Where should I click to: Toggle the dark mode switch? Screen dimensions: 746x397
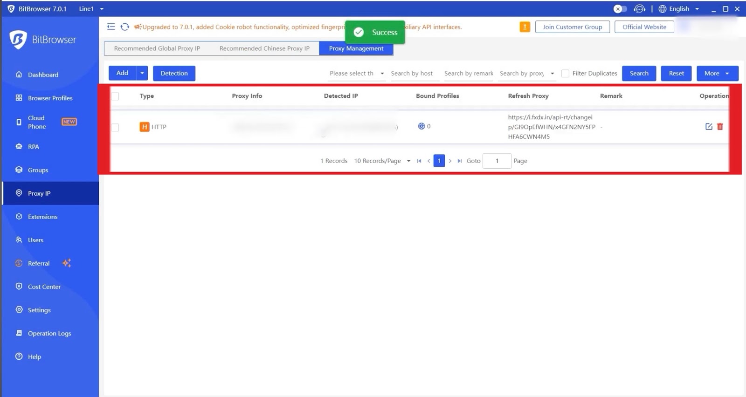click(x=620, y=9)
